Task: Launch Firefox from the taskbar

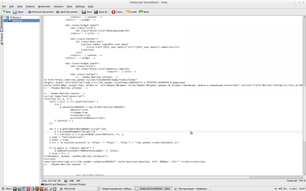Action: (x=37, y=189)
